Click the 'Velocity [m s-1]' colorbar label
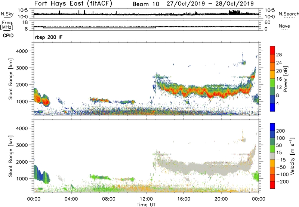This screenshot has height=207, width=299. coord(292,156)
